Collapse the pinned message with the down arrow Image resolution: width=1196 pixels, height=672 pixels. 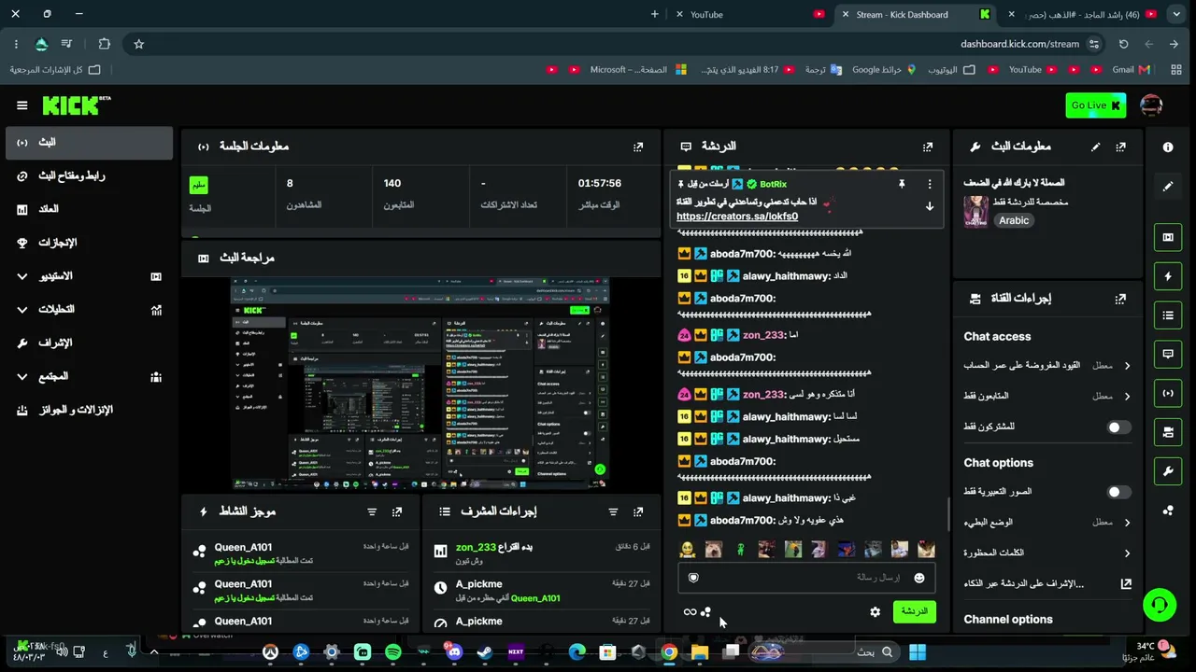930,206
